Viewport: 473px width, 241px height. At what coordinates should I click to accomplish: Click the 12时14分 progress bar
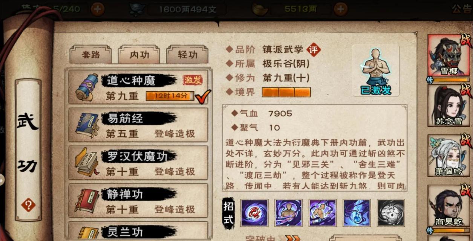170,96
